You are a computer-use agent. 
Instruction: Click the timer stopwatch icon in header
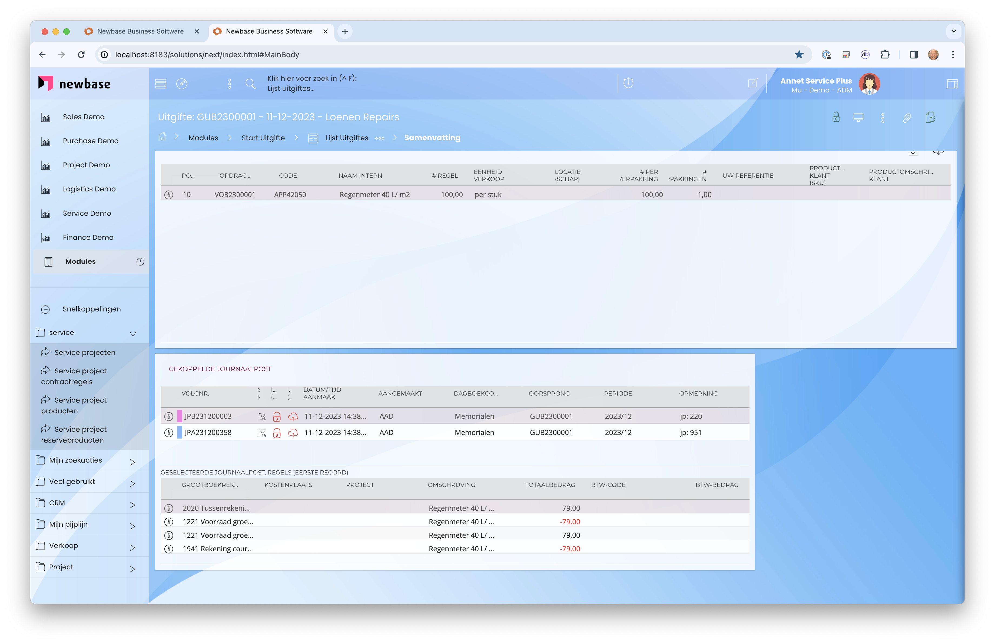628,83
